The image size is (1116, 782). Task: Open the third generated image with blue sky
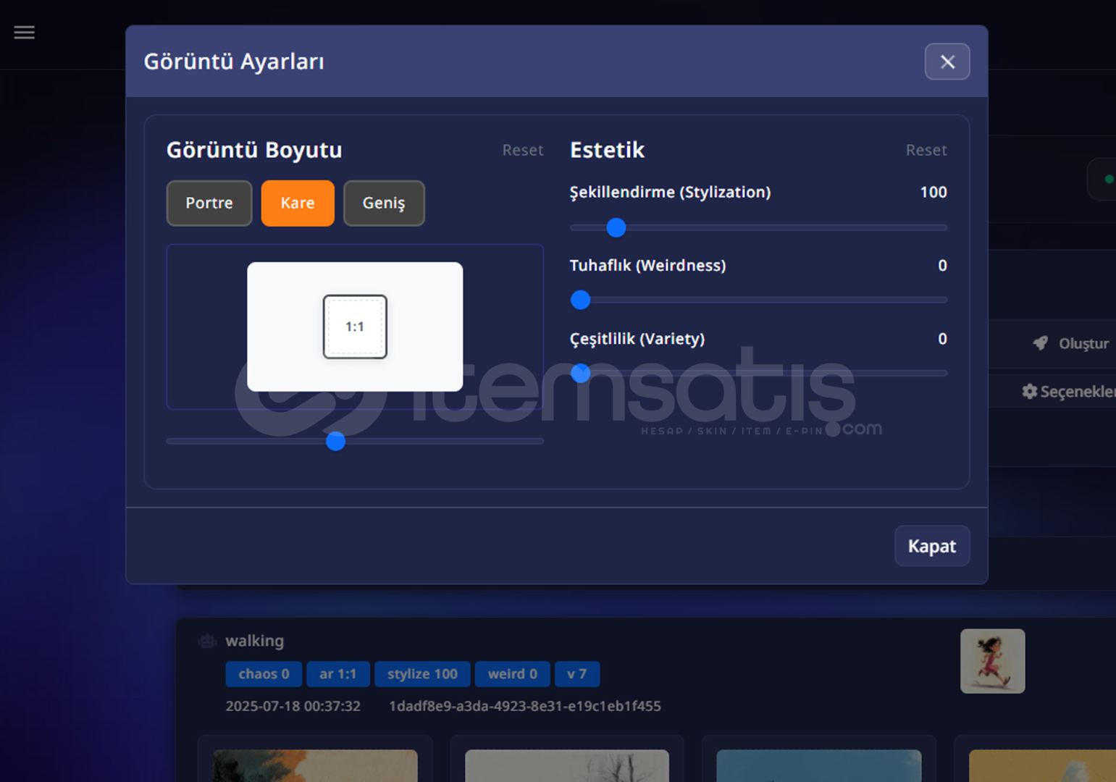tap(819, 765)
